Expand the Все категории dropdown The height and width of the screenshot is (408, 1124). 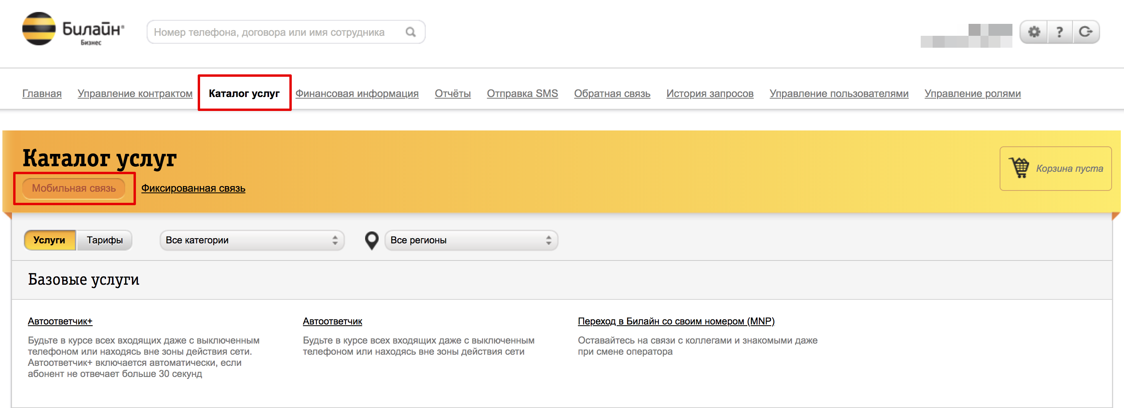click(x=252, y=240)
